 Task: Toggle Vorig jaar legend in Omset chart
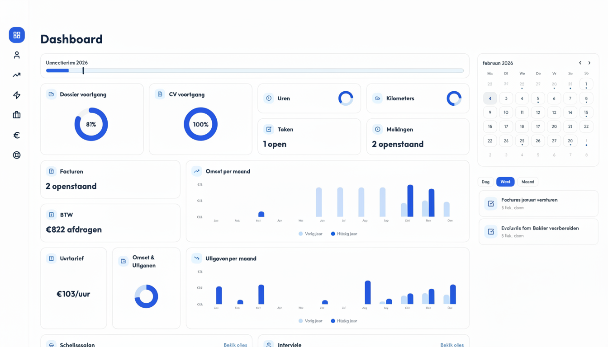tap(310, 234)
